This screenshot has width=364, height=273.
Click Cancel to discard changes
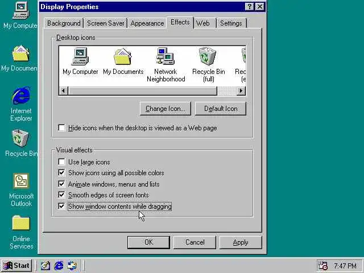pyautogui.click(x=195, y=242)
